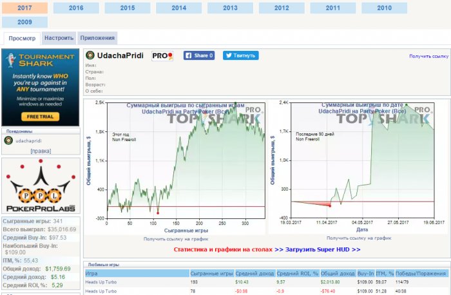The height and width of the screenshot is (295, 451).
Task: Click the Heads Up Turbo row with 78 games
Action: coord(267,291)
